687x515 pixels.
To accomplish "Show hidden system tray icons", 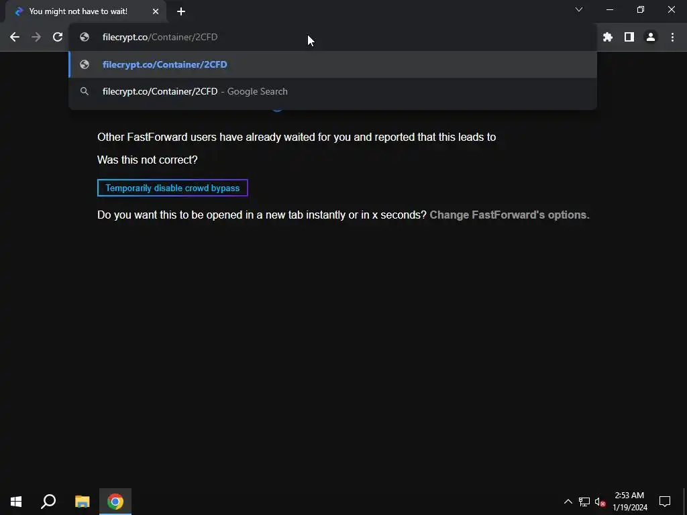I will (568, 502).
